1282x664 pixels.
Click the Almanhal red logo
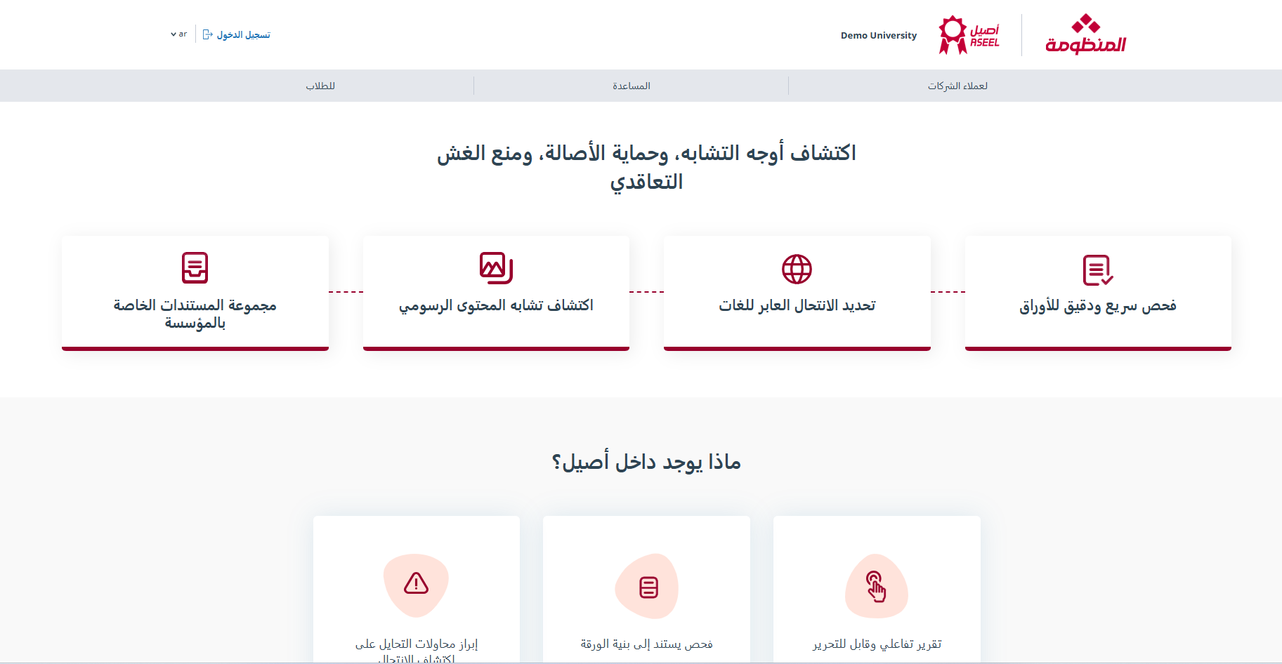(1085, 34)
